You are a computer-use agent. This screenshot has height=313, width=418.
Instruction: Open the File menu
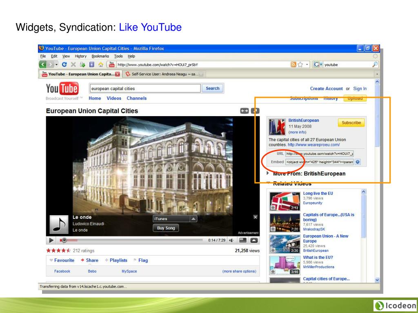[x=43, y=56]
